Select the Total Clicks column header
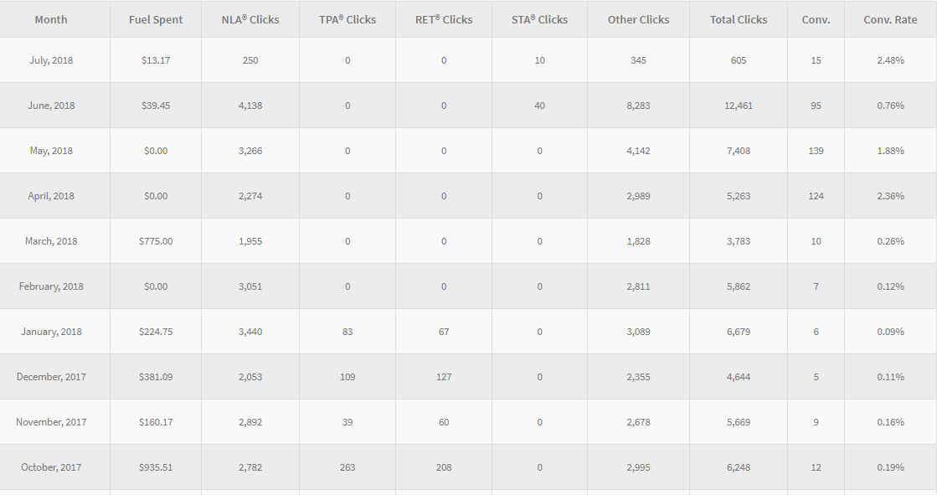 point(739,20)
